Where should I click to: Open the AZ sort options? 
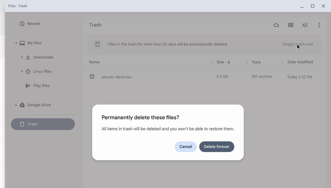point(305,25)
